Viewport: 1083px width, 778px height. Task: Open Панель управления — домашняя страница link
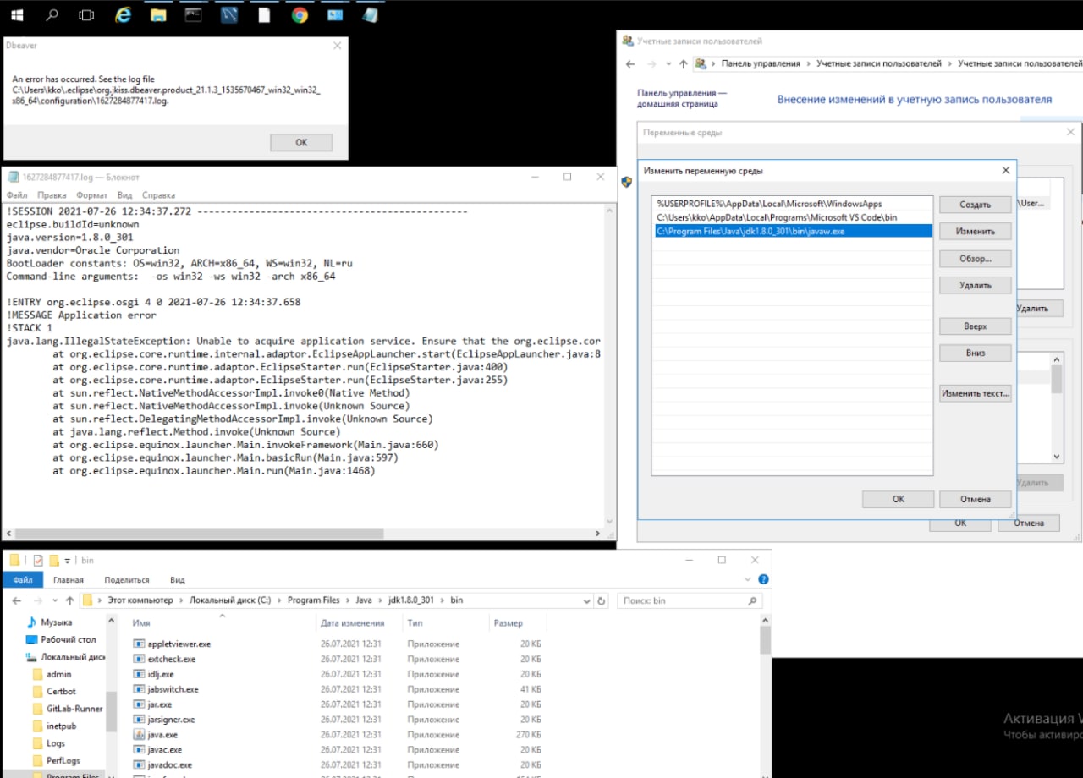click(682, 98)
